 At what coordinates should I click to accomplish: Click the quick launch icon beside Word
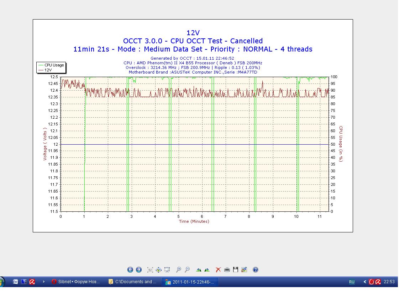pos(24,282)
